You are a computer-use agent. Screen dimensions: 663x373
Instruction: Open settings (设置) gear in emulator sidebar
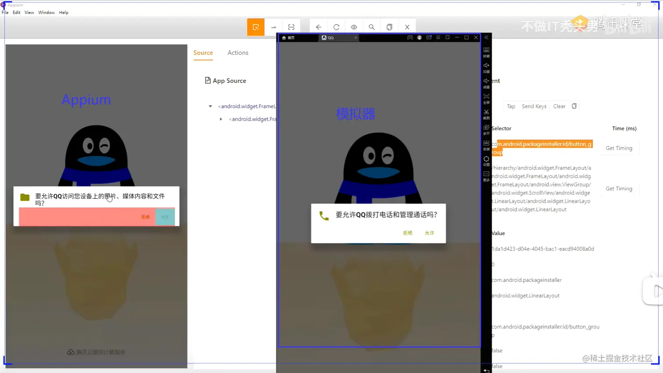point(486,161)
